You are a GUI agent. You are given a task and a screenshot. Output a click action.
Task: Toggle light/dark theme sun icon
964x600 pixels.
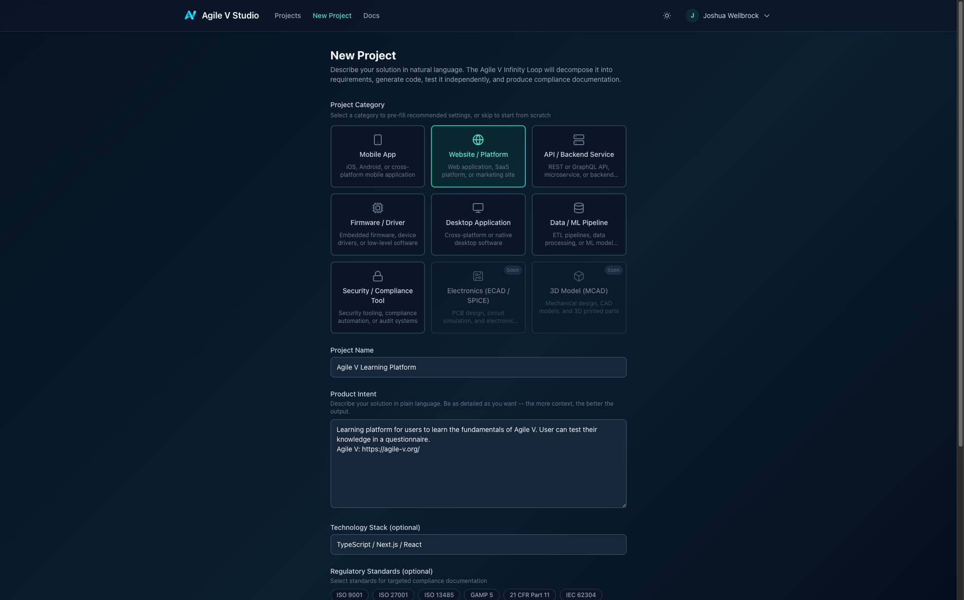click(x=667, y=16)
